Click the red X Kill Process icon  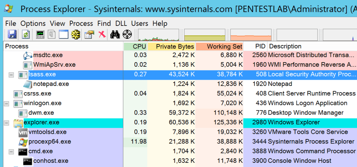click(102, 34)
